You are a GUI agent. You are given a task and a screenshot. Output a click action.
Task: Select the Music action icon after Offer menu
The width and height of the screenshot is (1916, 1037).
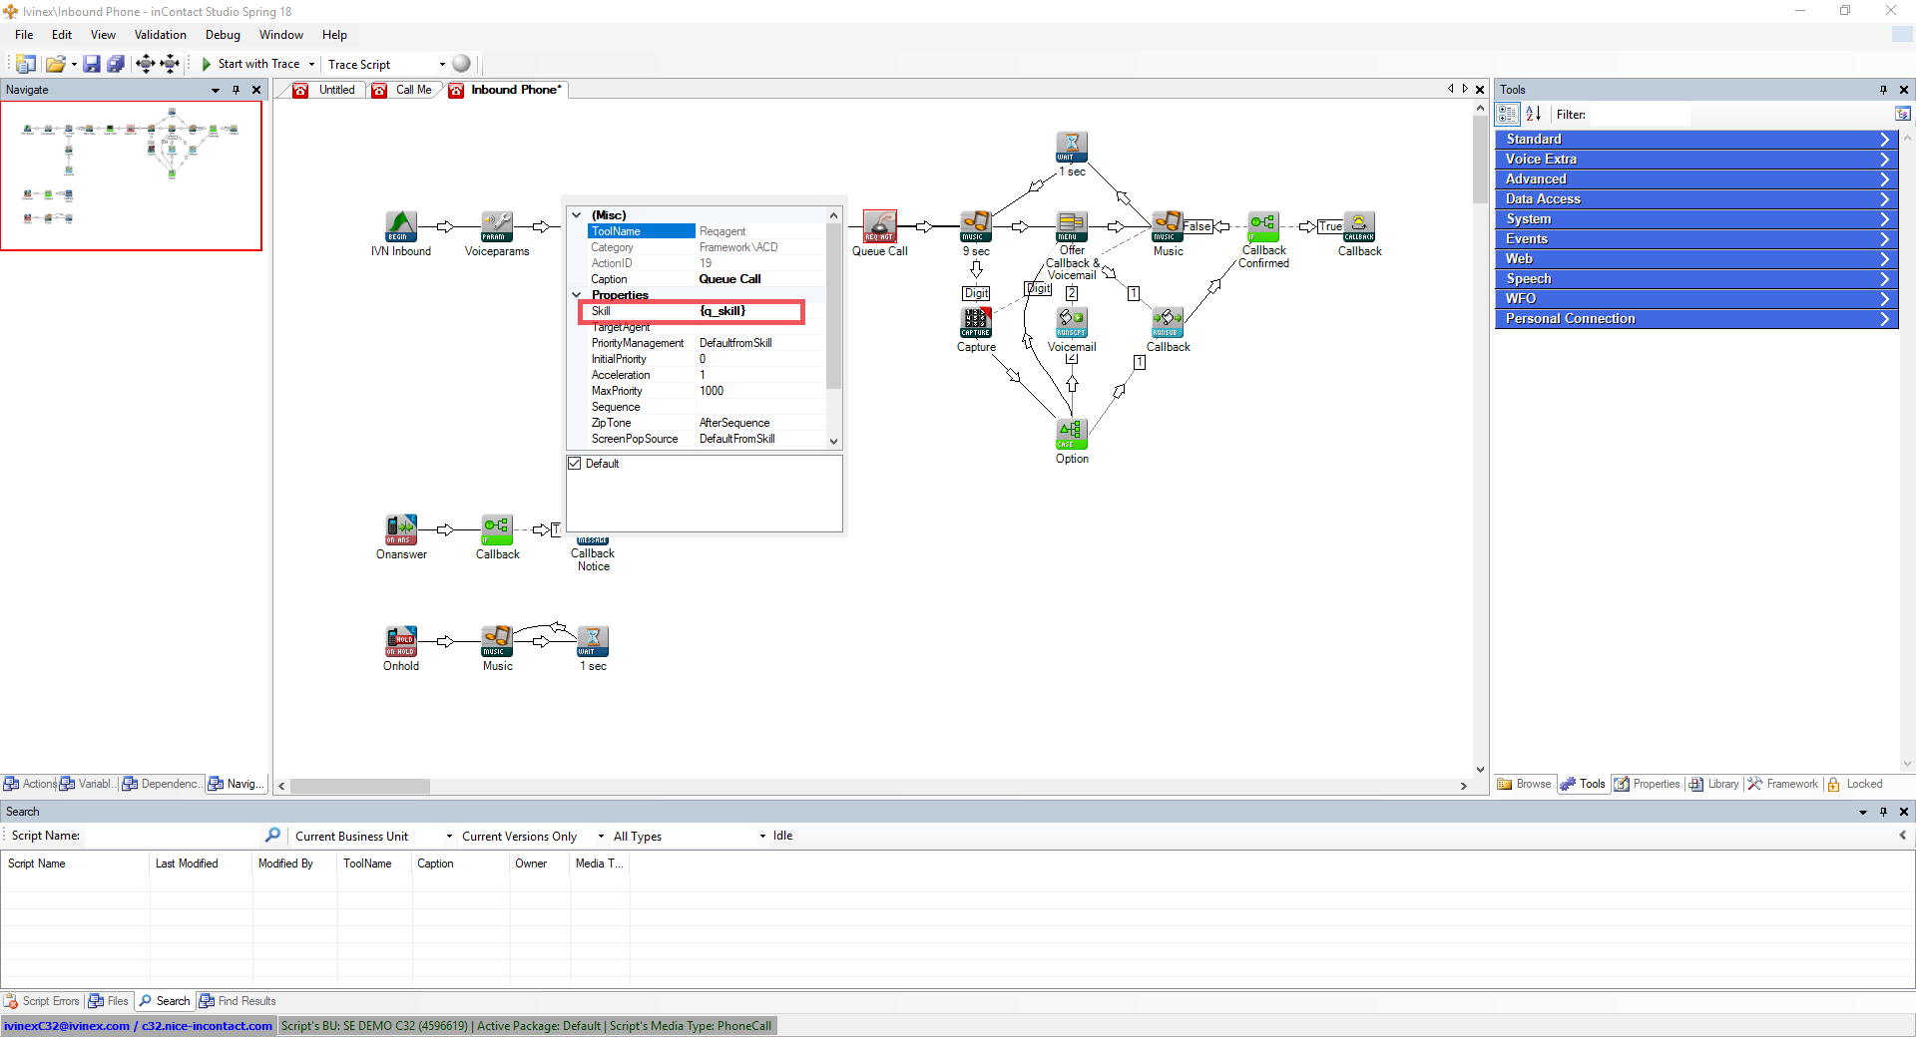pos(1168,226)
